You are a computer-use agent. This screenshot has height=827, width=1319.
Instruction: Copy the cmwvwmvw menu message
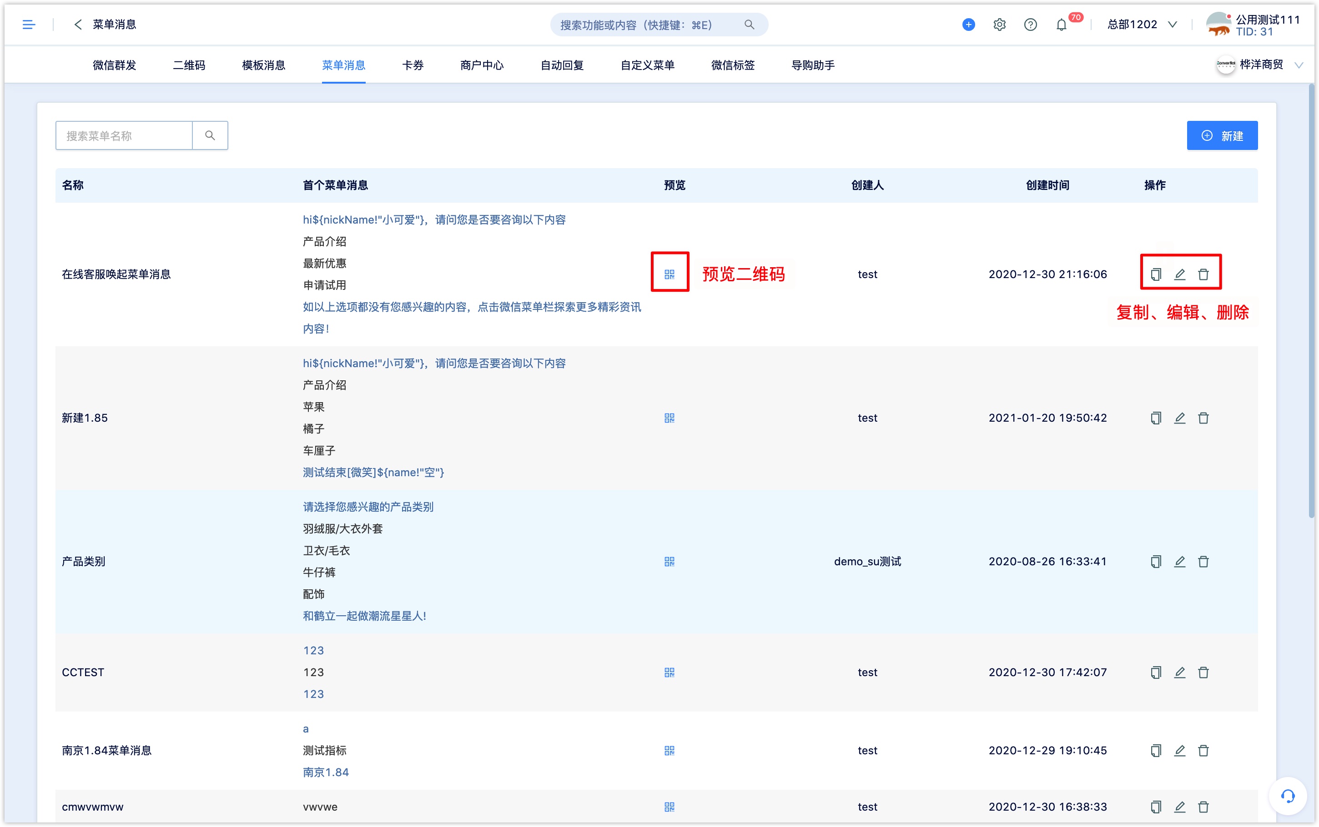[x=1155, y=807]
